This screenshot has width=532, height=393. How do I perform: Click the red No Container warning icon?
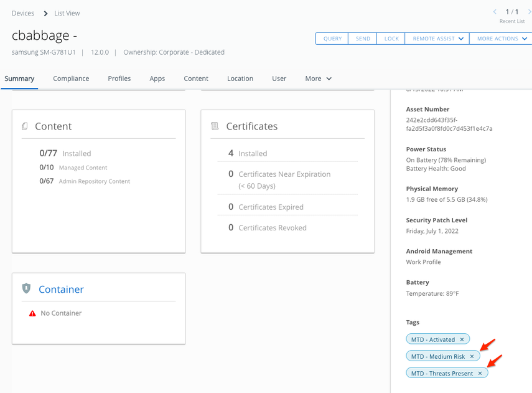32,313
